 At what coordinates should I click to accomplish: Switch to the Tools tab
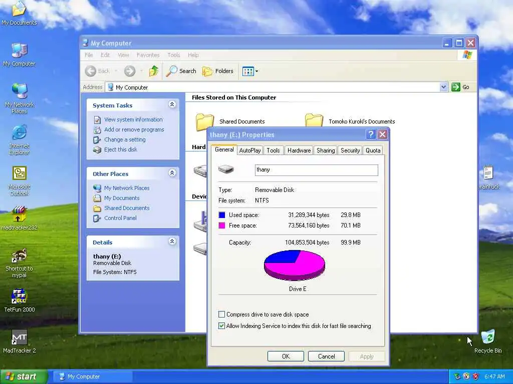pyautogui.click(x=273, y=150)
